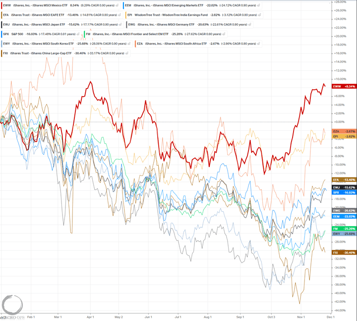Click the small icon ending the EWY legend row
Viewport: 357px width, 321px height.
(x=129, y=44)
